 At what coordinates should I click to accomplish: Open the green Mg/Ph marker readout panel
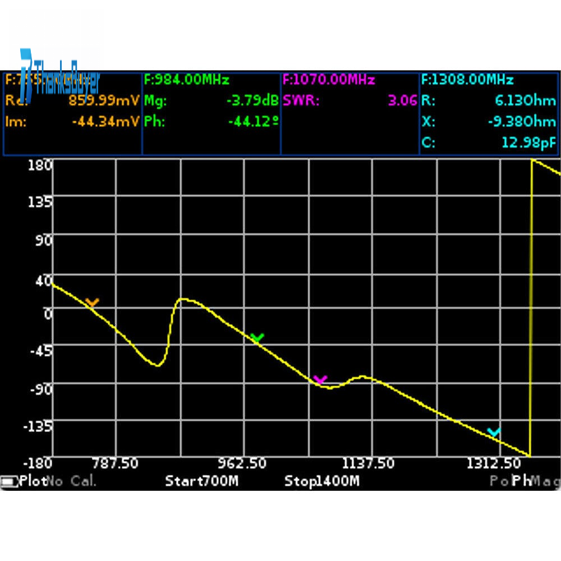pyautogui.click(x=211, y=114)
